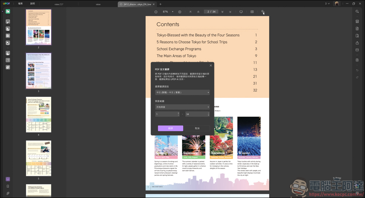Screen dimensions: 365x198
Task: Open the Page Tools icon in left sidebar
Action: pyautogui.click(x=8, y=53)
